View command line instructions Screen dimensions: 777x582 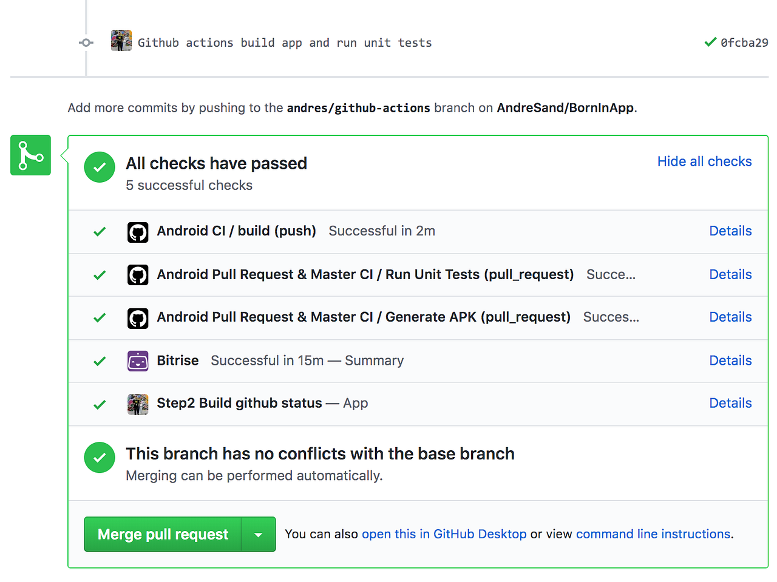pyautogui.click(x=653, y=534)
